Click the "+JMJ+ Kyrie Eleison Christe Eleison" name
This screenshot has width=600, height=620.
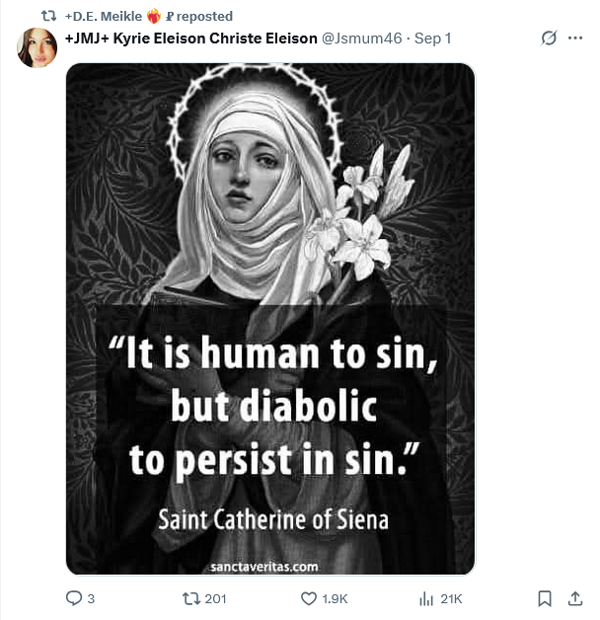pyautogui.click(x=190, y=39)
